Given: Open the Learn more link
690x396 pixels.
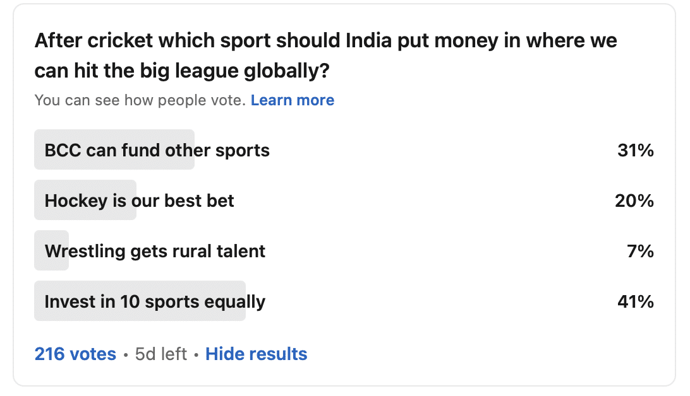Looking at the screenshot, I should (292, 100).
